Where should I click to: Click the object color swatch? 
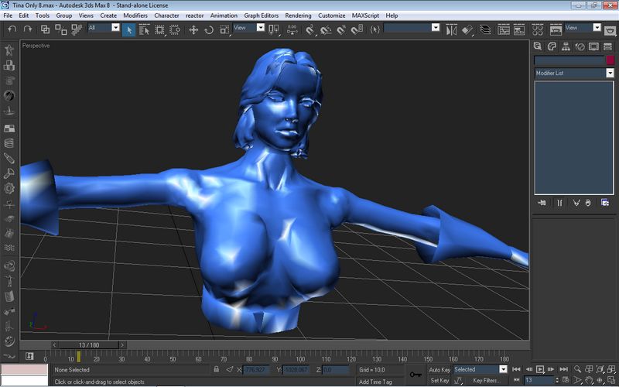pos(610,60)
